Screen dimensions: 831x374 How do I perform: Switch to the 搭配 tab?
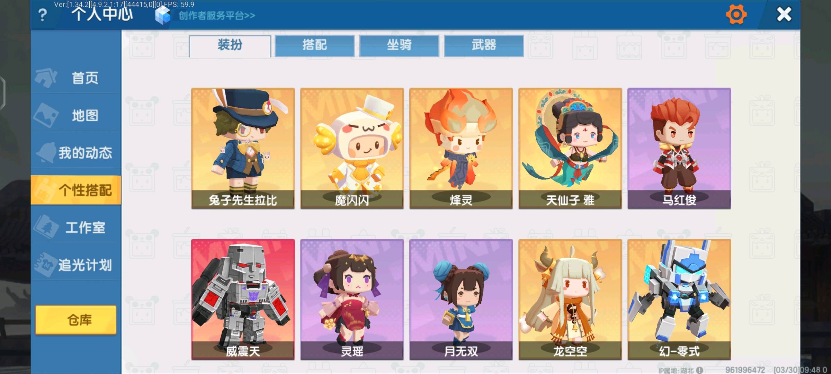(x=314, y=45)
